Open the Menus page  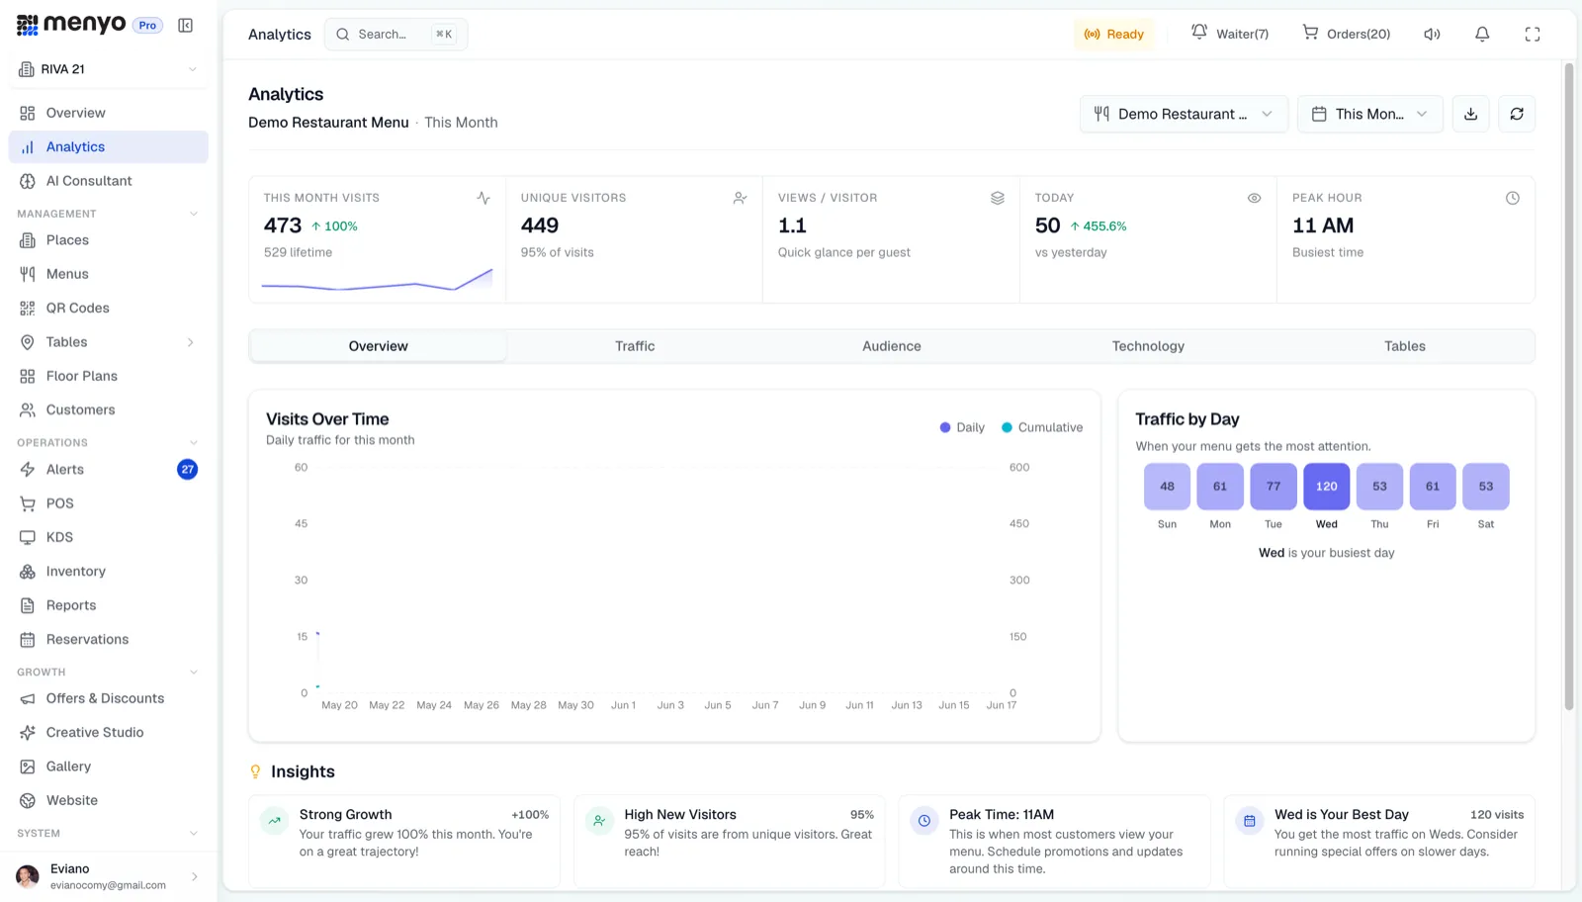click(x=109, y=274)
